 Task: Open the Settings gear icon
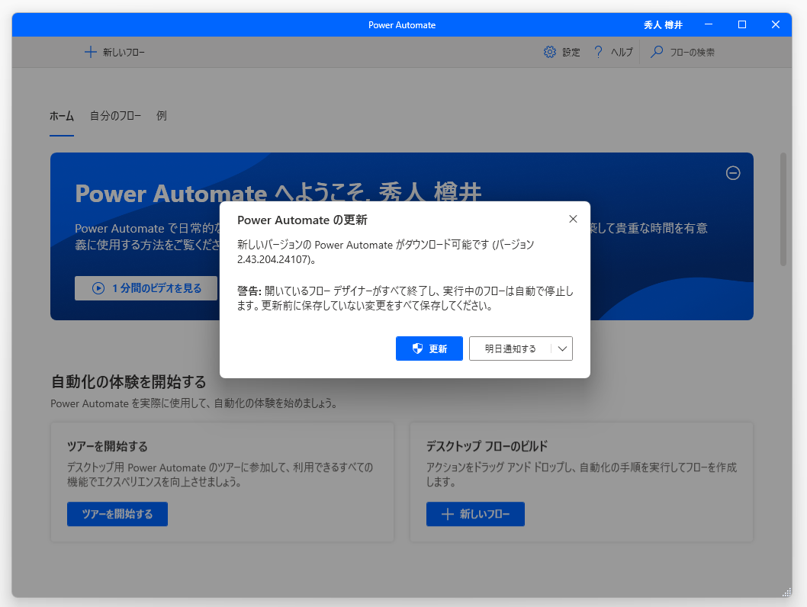tap(549, 52)
